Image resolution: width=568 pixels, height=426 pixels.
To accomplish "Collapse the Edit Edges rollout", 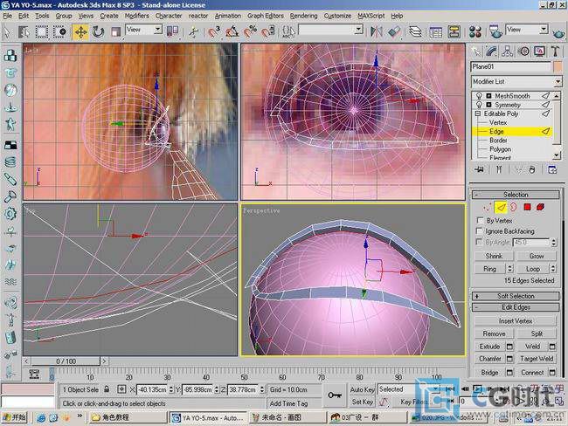I will point(516,307).
